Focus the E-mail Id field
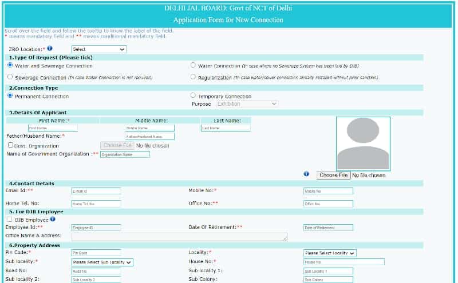The image size is (458, 283). 96,191
